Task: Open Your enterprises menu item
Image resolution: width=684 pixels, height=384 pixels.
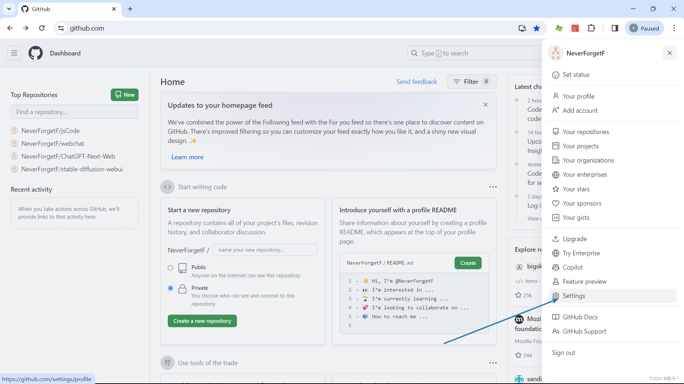Action: (612, 175)
